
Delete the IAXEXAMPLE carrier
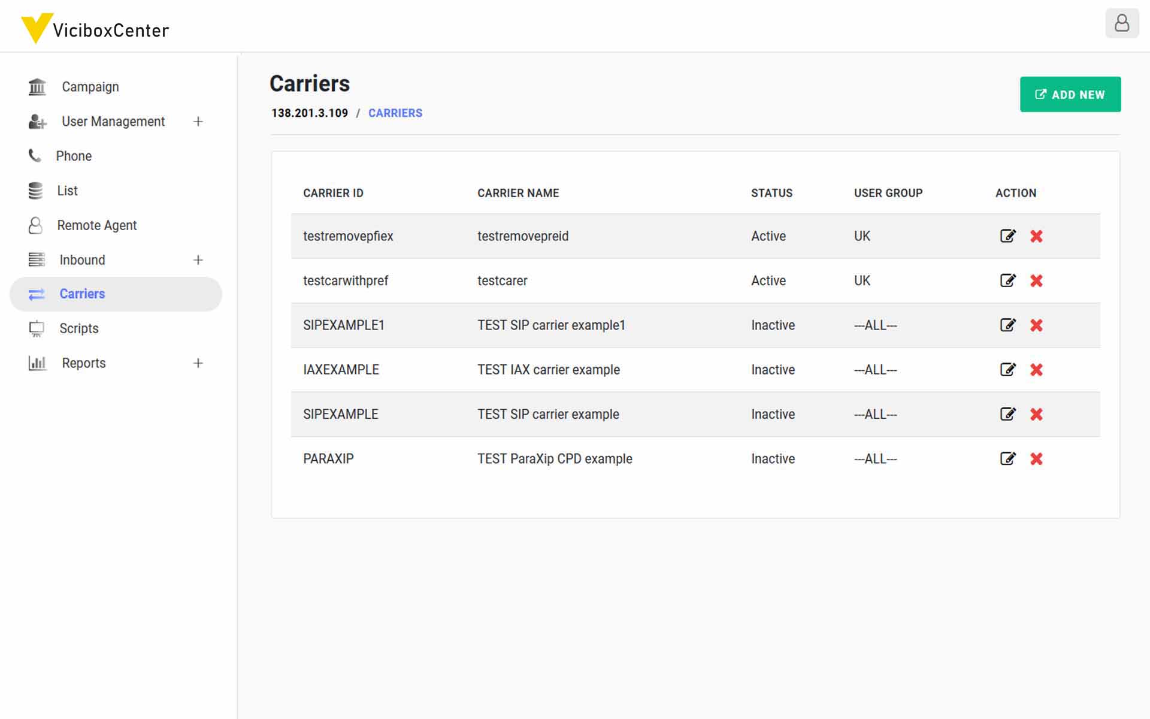tap(1036, 370)
